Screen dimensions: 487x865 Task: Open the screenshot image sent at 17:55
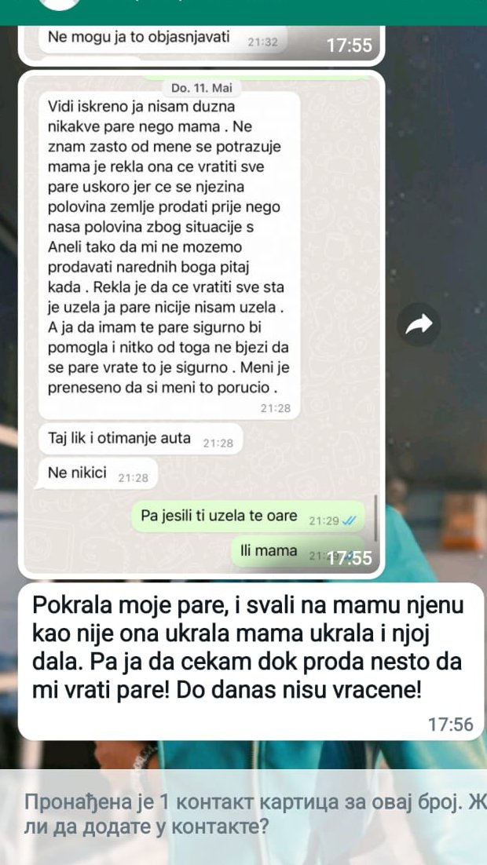click(x=202, y=324)
